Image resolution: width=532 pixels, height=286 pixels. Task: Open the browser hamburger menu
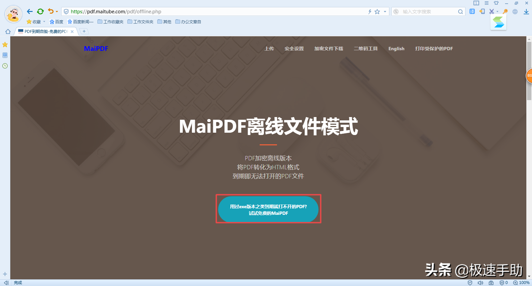tap(486, 3)
